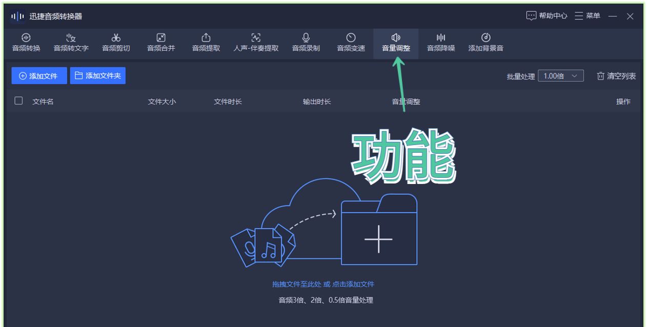The height and width of the screenshot is (327, 647).
Task: Click the 音频3倍、2倍、0.5倍音量处理 hint text
Action: [x=326, y=300]
